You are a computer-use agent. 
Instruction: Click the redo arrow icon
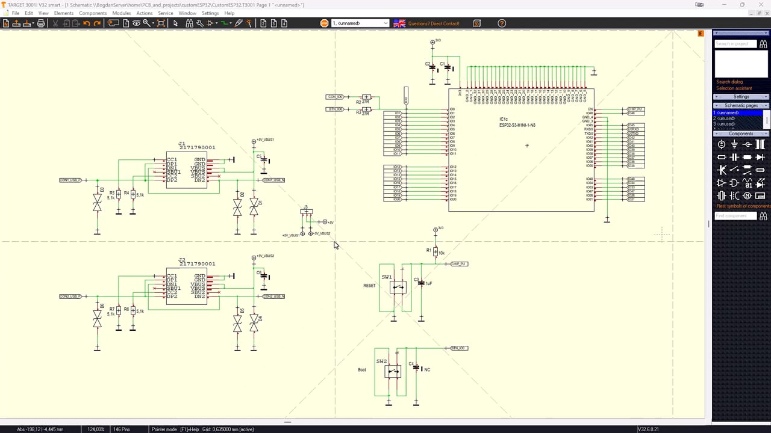click(x=97, y=23)
